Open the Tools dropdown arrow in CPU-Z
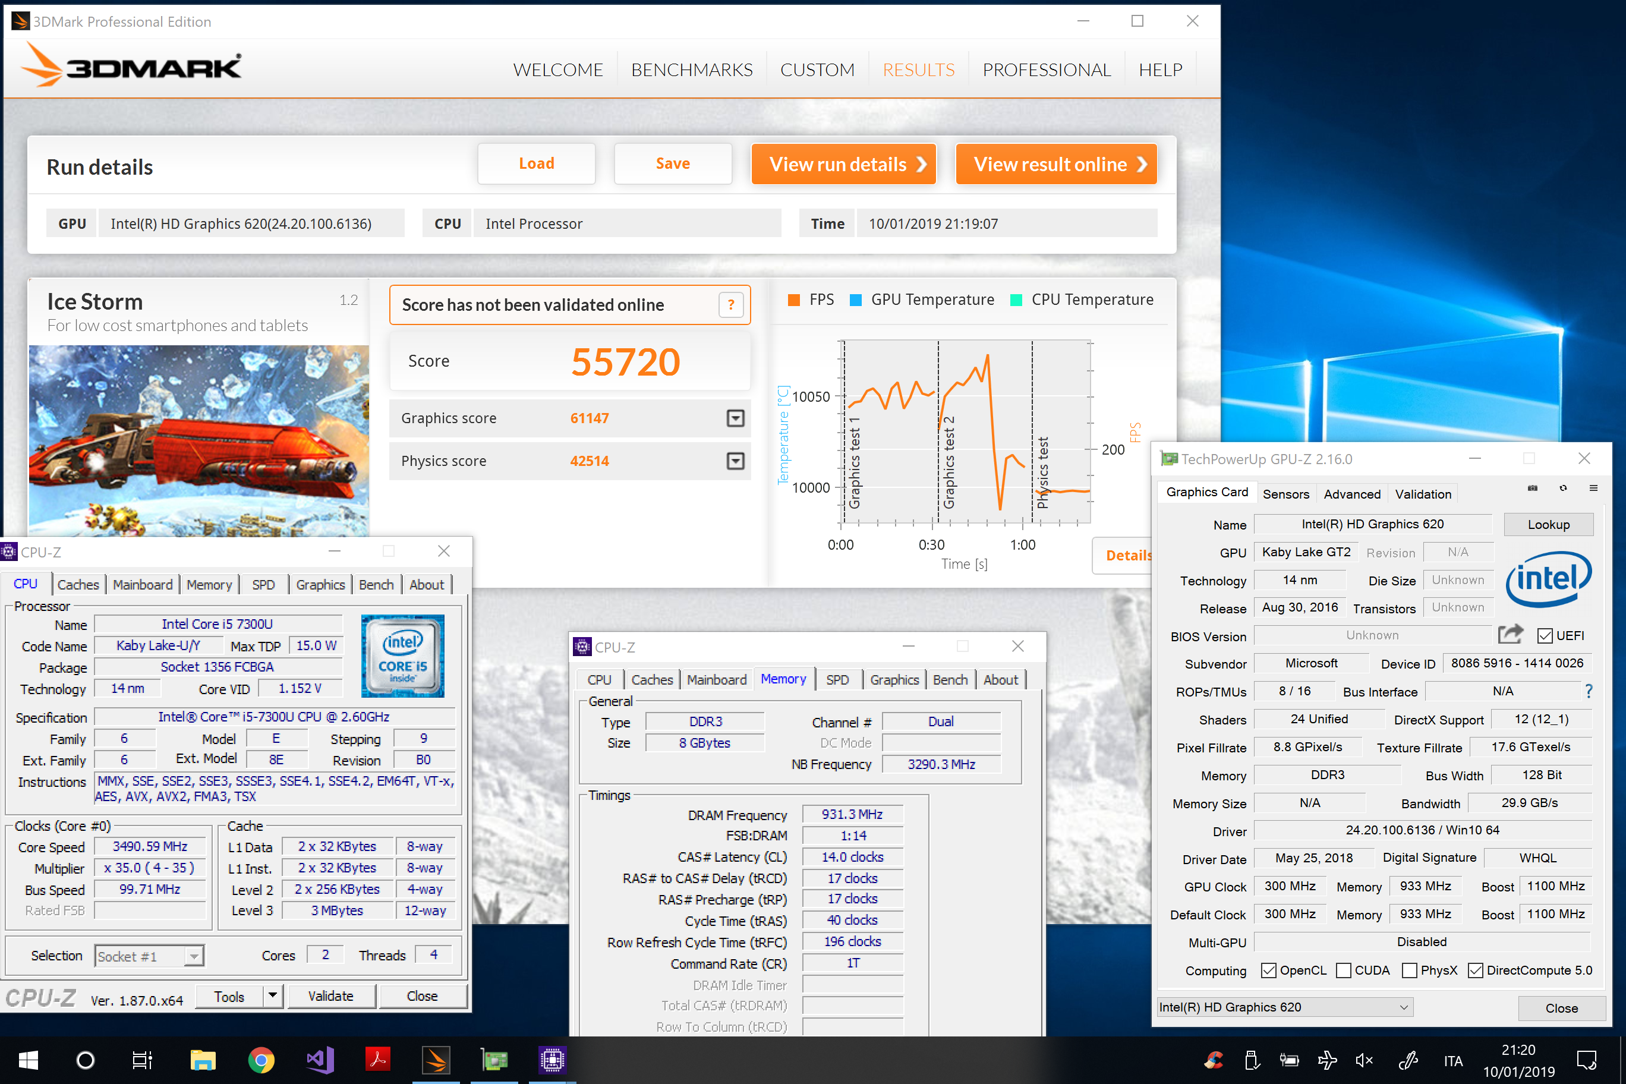 pos(273,995)
